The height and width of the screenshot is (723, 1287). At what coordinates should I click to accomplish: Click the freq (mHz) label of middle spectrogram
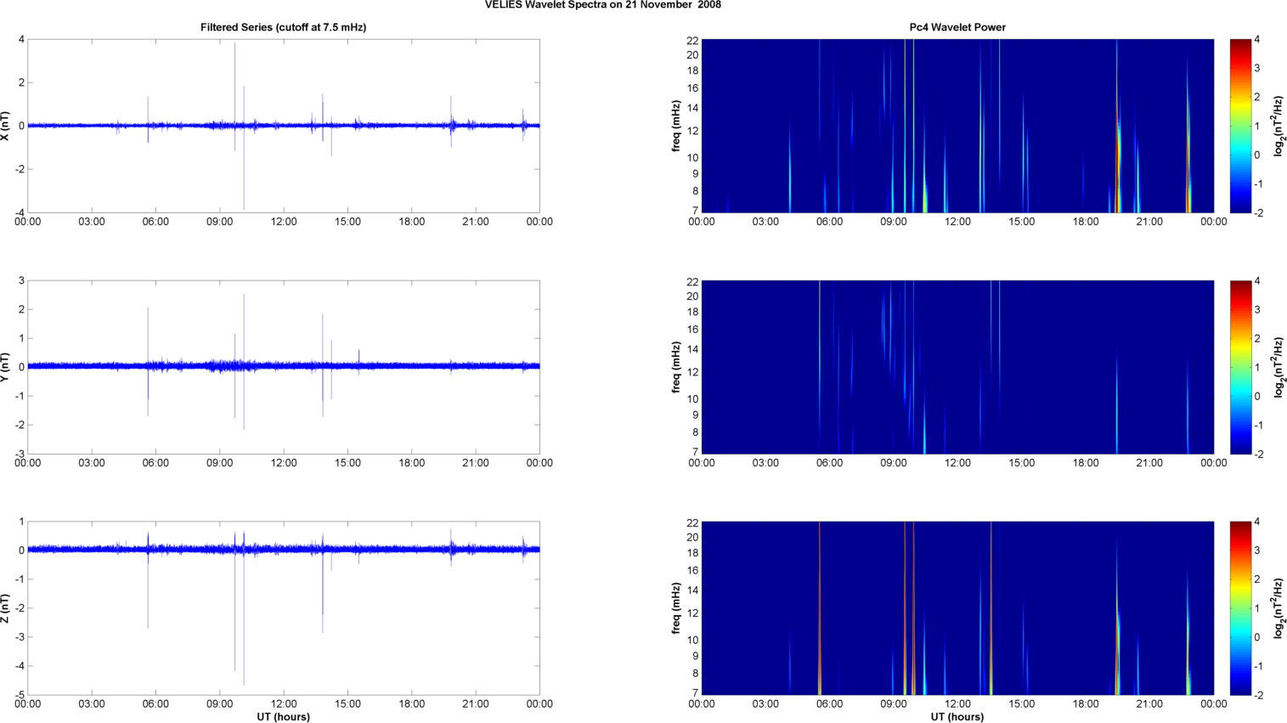pos(676,367)
